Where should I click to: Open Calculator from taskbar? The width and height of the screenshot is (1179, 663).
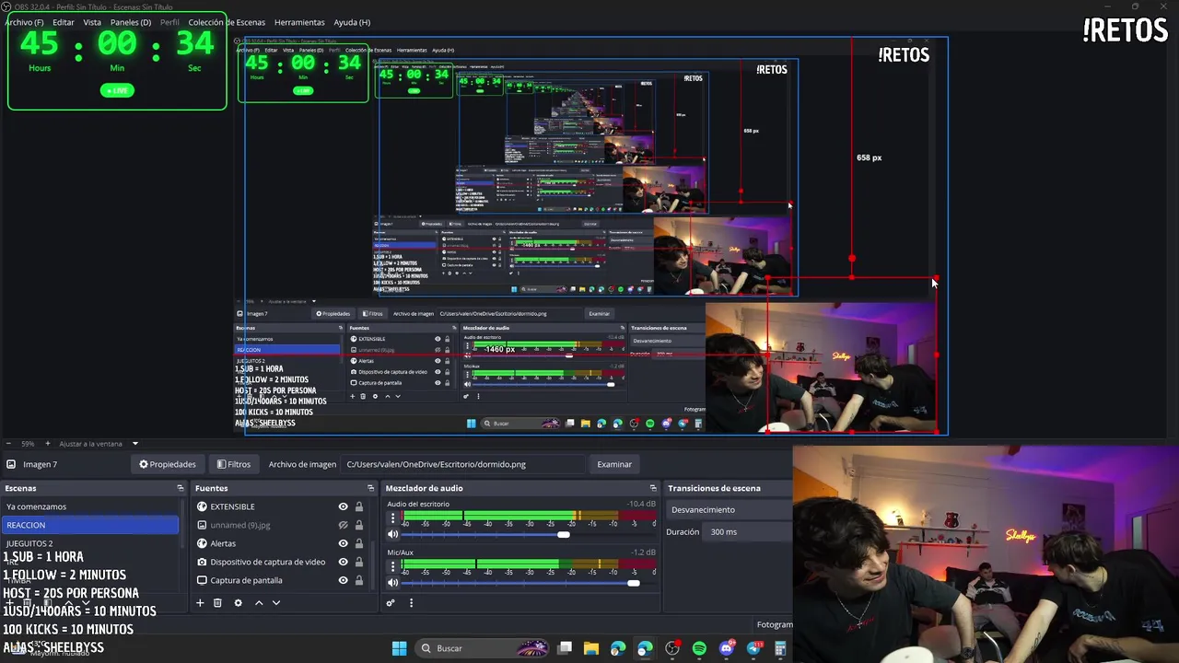click(780, 648)
